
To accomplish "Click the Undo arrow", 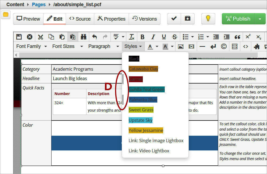I will (94, 37).
